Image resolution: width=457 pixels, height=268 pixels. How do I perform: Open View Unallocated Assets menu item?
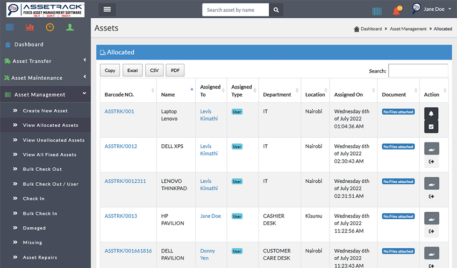point(53,140)
